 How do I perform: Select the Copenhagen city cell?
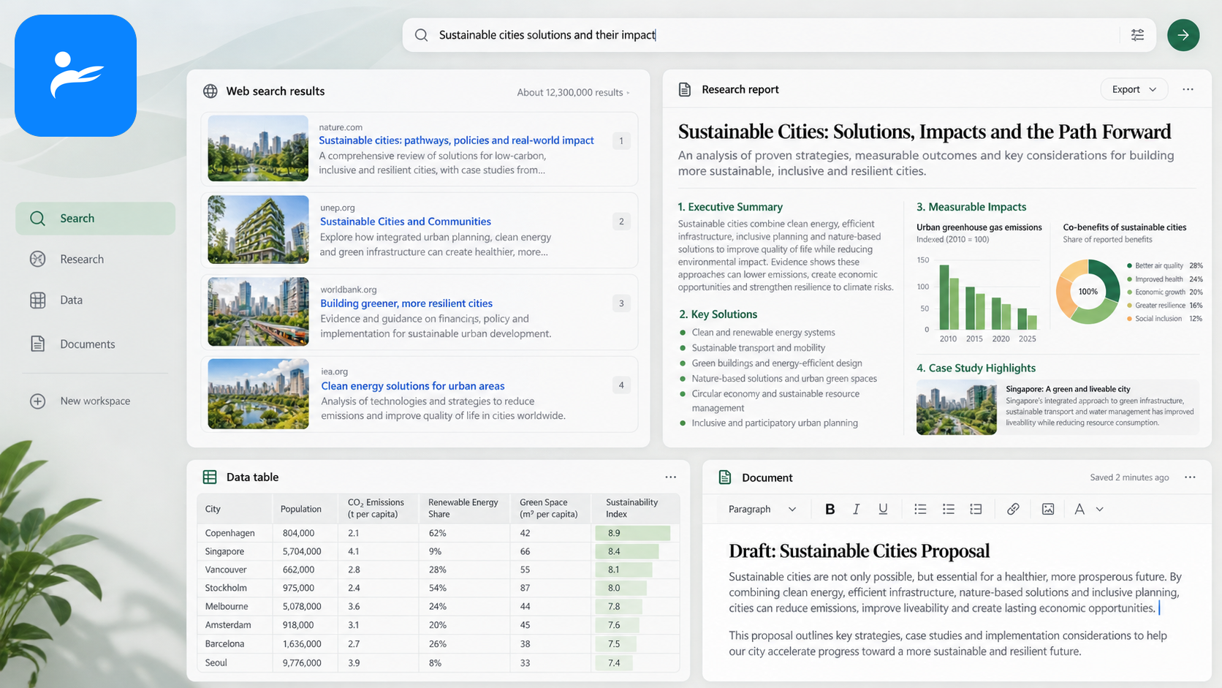click(234, 533)
